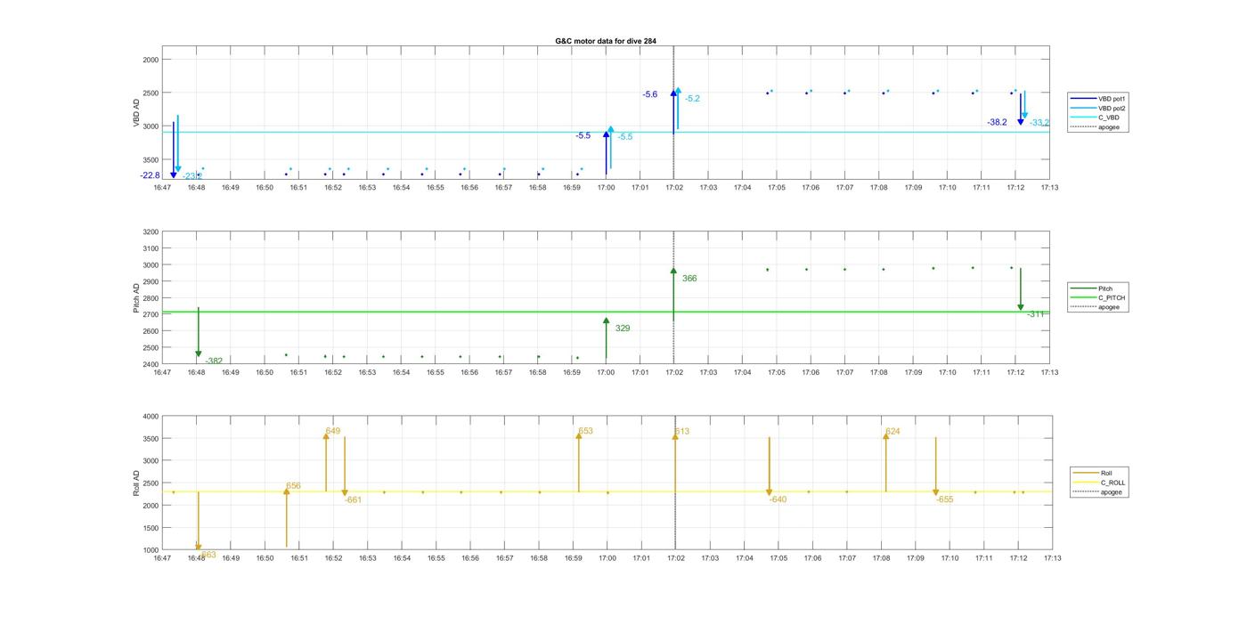1247x617 pixels.
Task: Select 'VBD pot2' legend entry
Action: [1096, 108]
